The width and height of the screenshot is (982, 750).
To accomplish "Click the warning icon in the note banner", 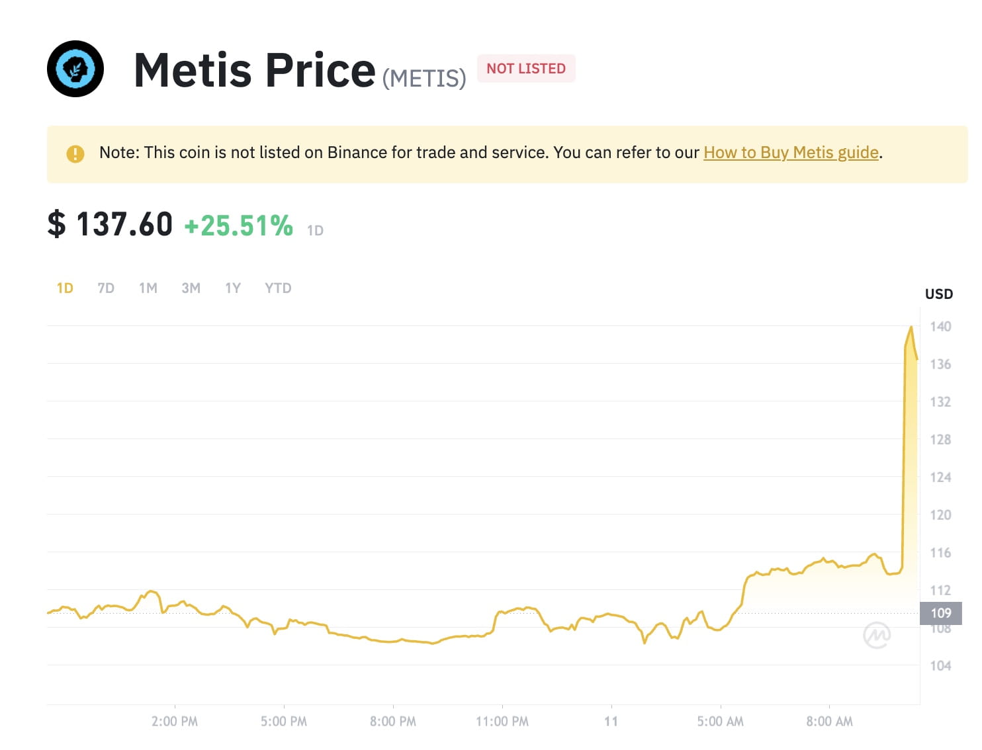I will [75, 153].
